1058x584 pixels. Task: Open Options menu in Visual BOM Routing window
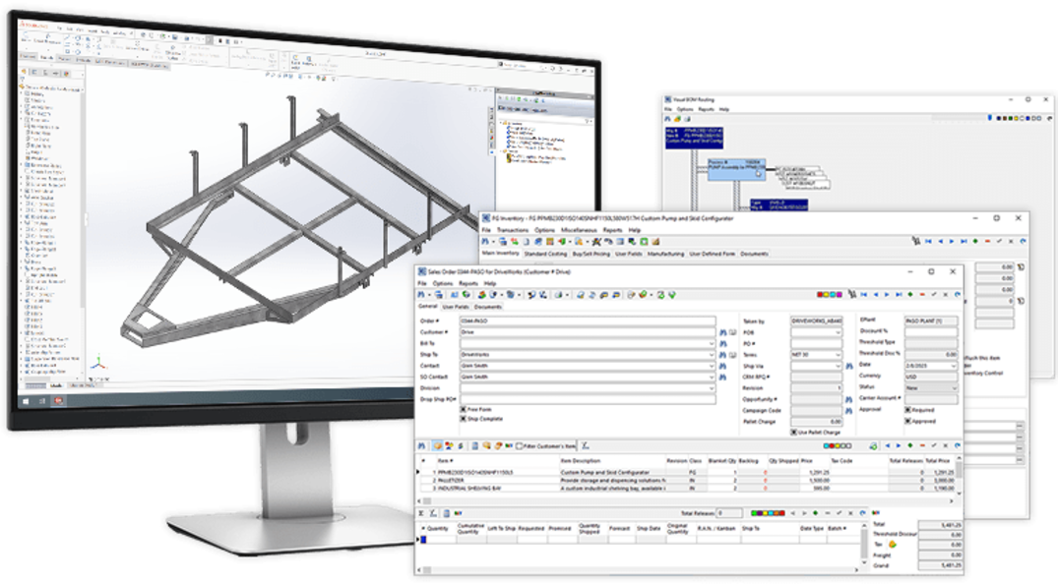(685, 109)
